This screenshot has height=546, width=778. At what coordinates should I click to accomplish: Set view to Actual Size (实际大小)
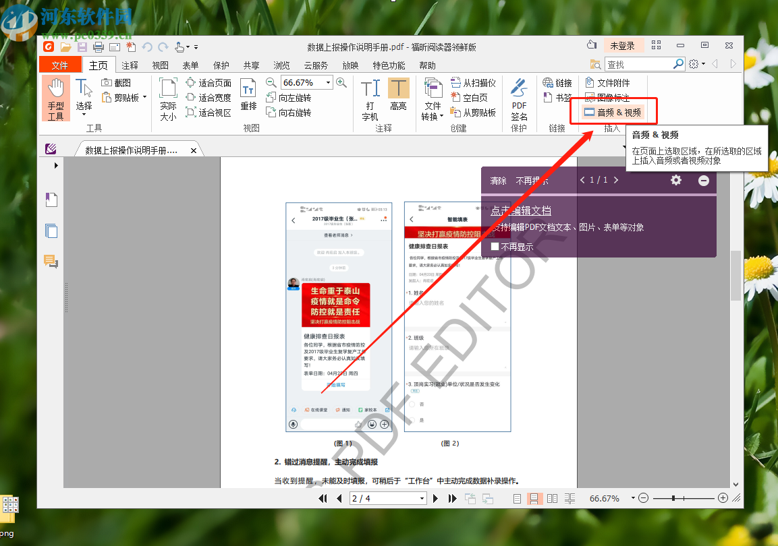coord(168,99)
